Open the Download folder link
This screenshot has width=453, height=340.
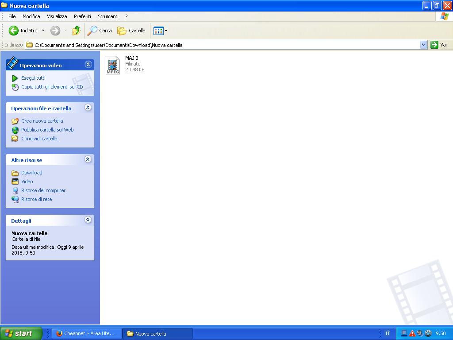(32, 173)
